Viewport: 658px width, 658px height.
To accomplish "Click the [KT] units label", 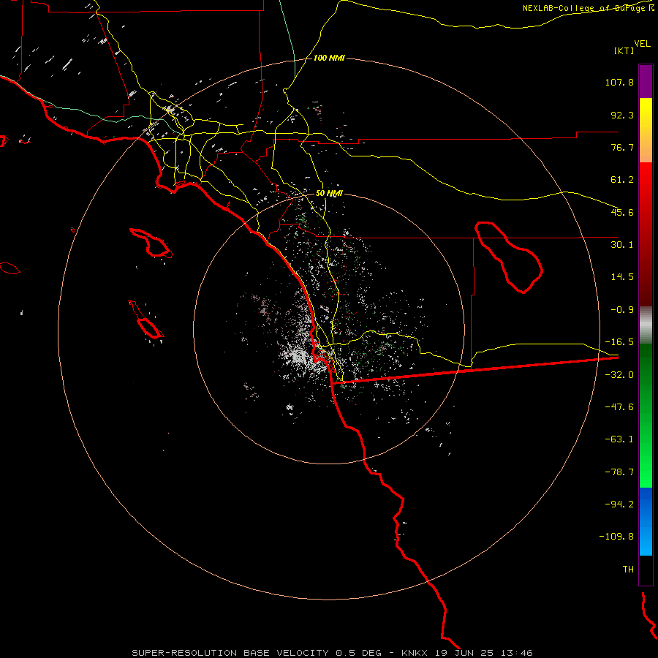I will [624, 50].
